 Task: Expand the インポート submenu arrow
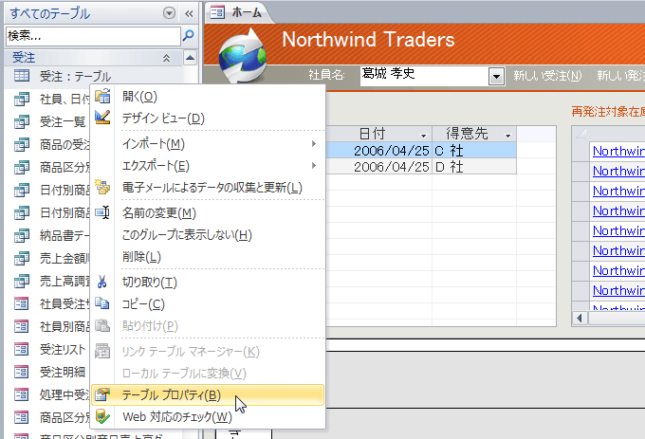pos(314,143)
